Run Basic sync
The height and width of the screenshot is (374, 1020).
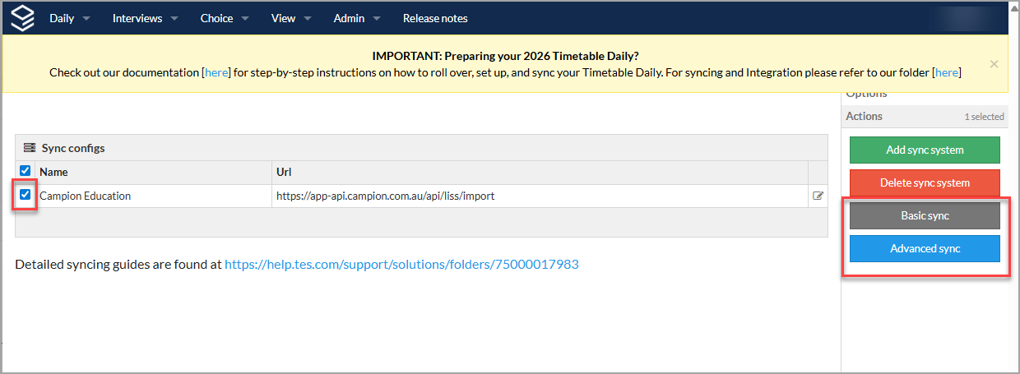pos(925,215)
